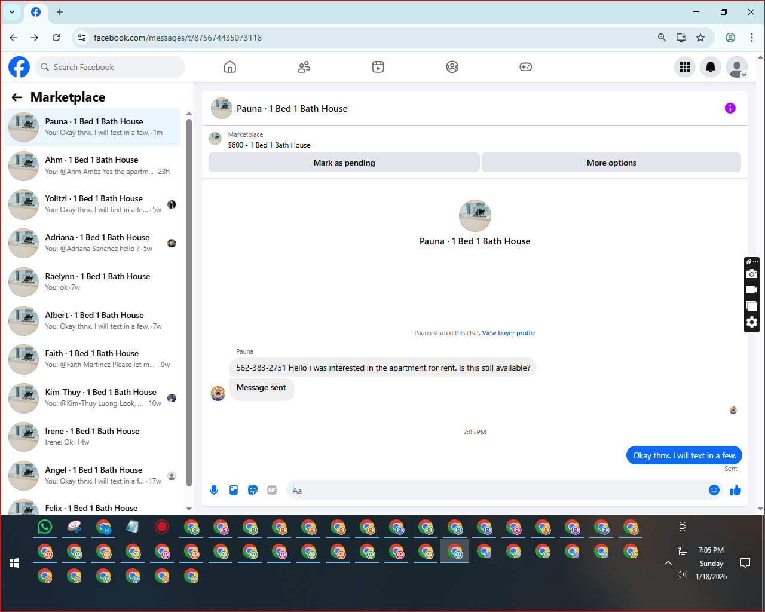Click the address bar URL
The height and width of the screenshot is (612, 765).
178,38
